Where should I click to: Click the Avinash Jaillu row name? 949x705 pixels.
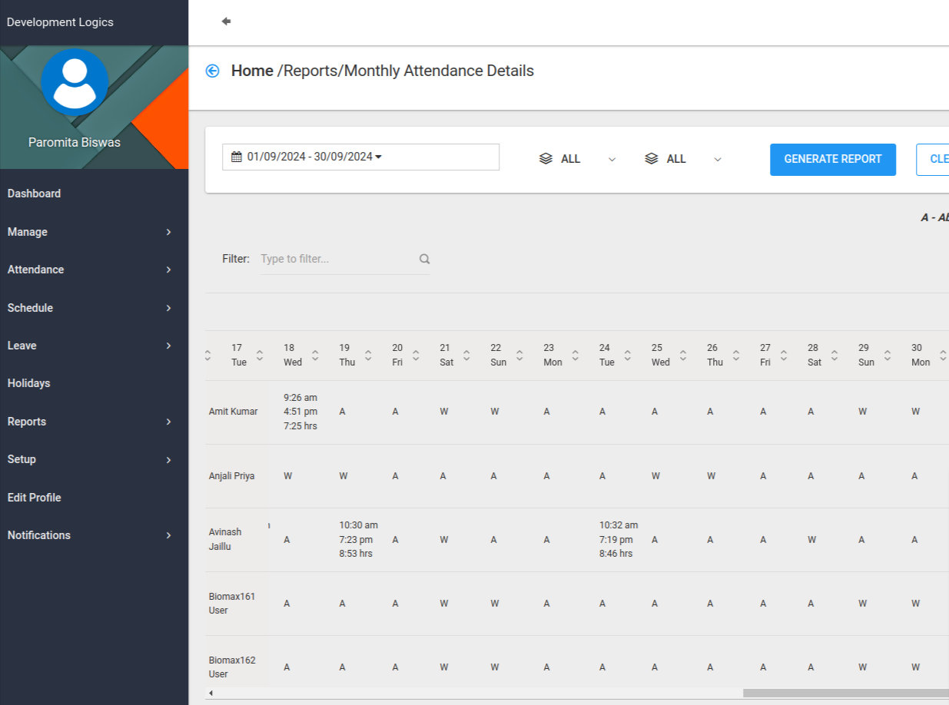pyautogui.click(x=225, y=539)
